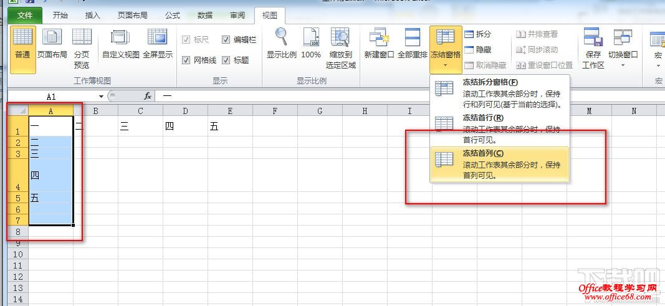This screenshot has width=665, height=306.
Task: Select row 5 header
Action: [x=18, y=198]
